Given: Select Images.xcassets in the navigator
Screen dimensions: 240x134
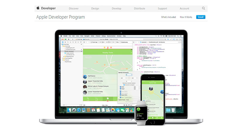Looking at the screenshot, I should (x=70, y=53).
